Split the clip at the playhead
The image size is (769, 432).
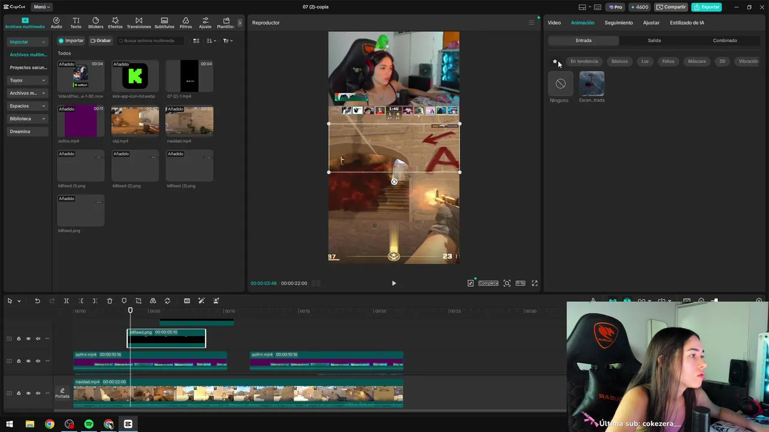pos(66,301)
